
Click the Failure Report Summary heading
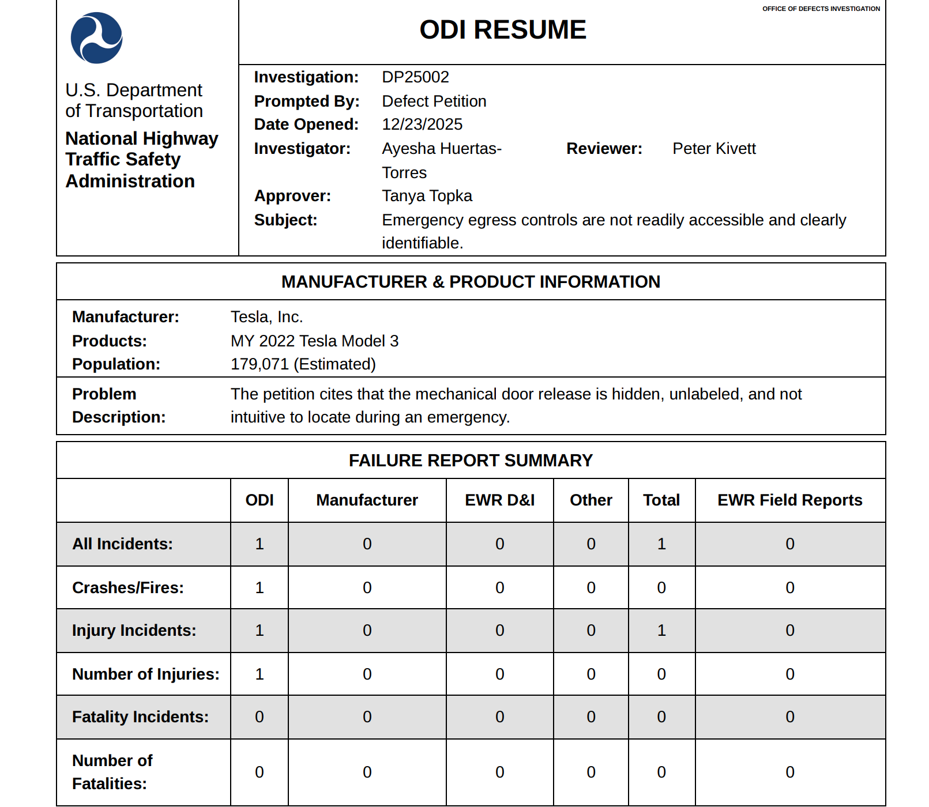tap(471, 461)
